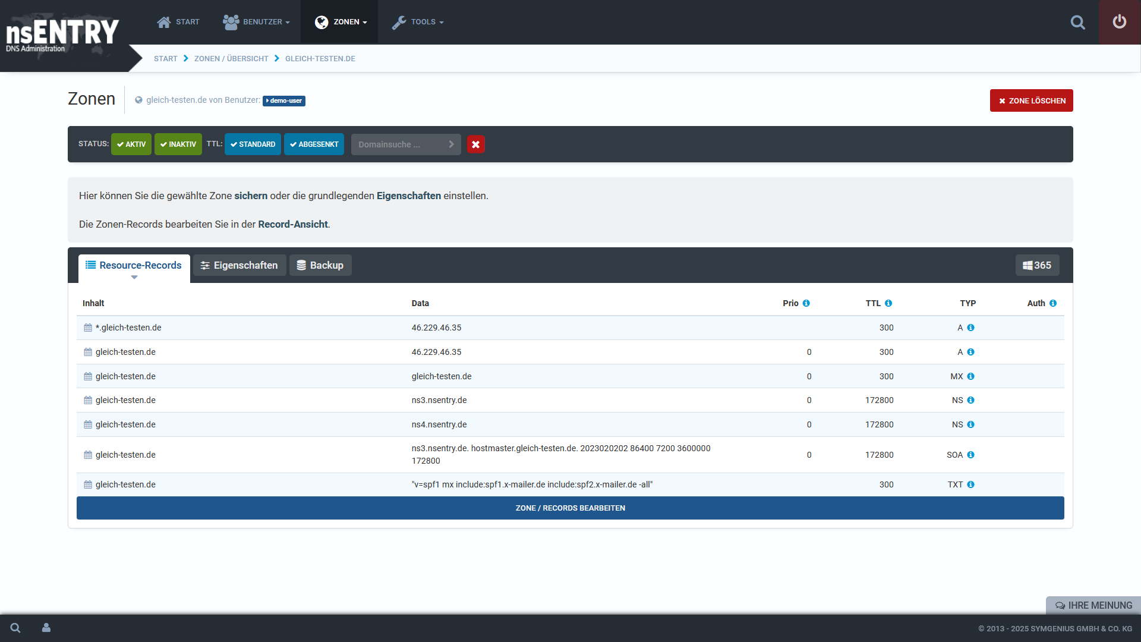Click the calendar icon next to *.gleich-testen.de
1141x642 pixels.
pyautogui.click(x=87, y=328)
